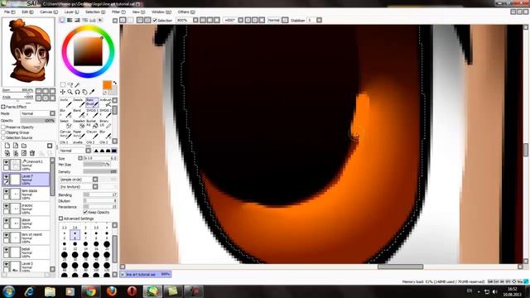Open the Layer menu
Viewport: 530px width, 298px height.
pyautogui.click(x=72, y=12)
